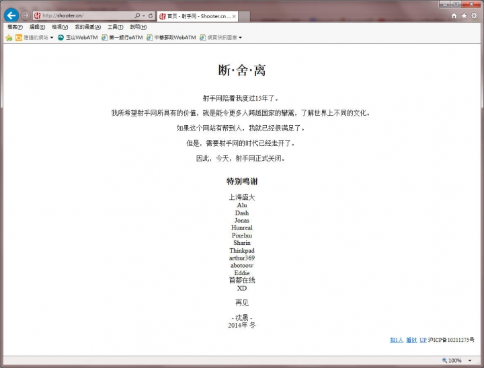Click the line 因此，今天，射手网正式关闭。
Viewport: 484px width, 368px height.
click(x=241, y=159)
